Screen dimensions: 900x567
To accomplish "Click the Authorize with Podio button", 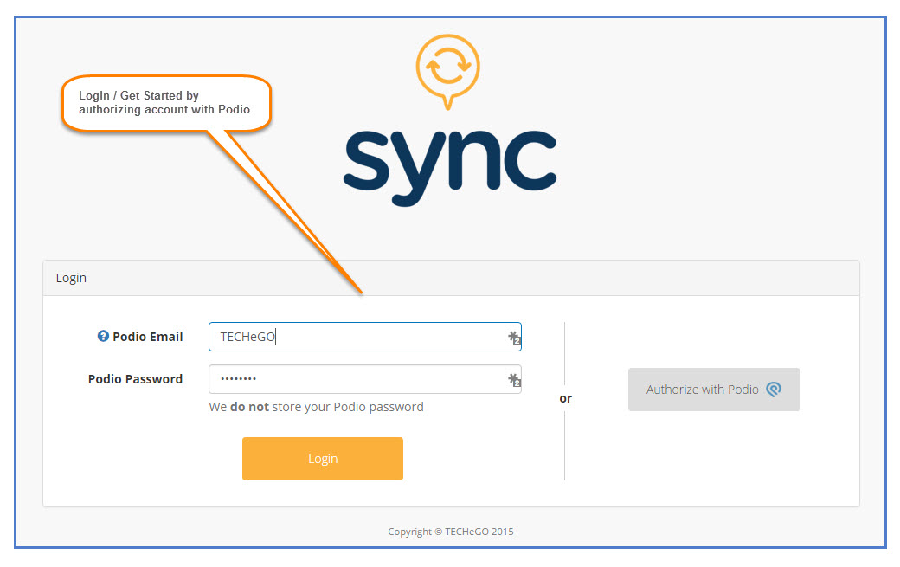I will coord(714,390).
